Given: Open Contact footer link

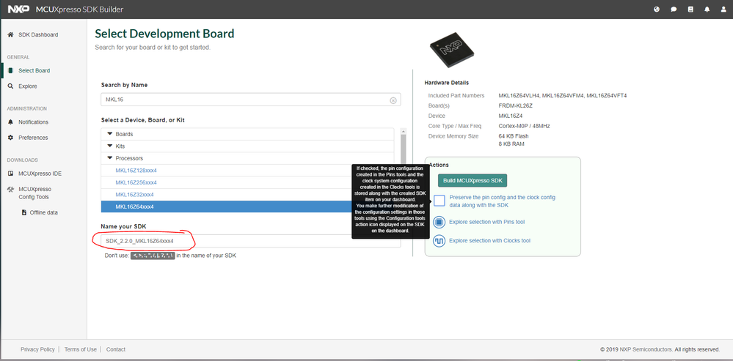Looking at the screenshot, I should [115, 349].
